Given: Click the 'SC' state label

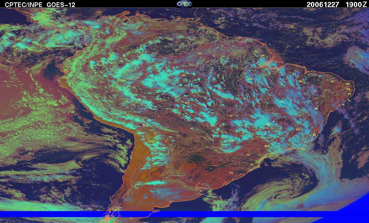Looking at the screenshot, I should 252,165.
